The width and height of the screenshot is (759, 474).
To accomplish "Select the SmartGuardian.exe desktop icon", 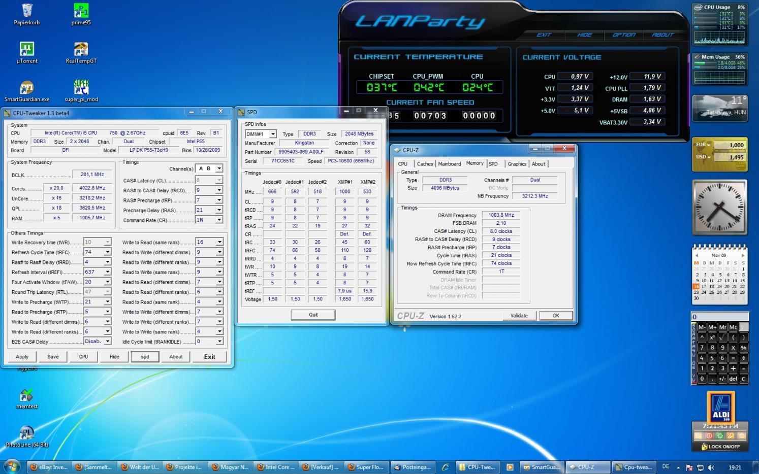I will (x=27, y=91).
